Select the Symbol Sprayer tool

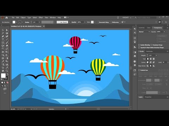point(3,64)
